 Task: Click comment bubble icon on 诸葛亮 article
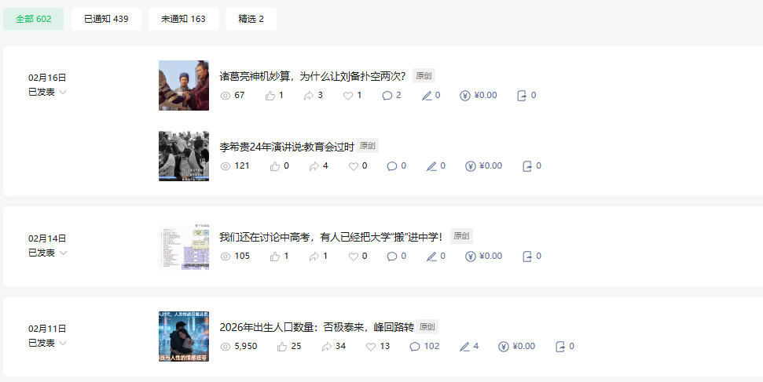(387, 96)
